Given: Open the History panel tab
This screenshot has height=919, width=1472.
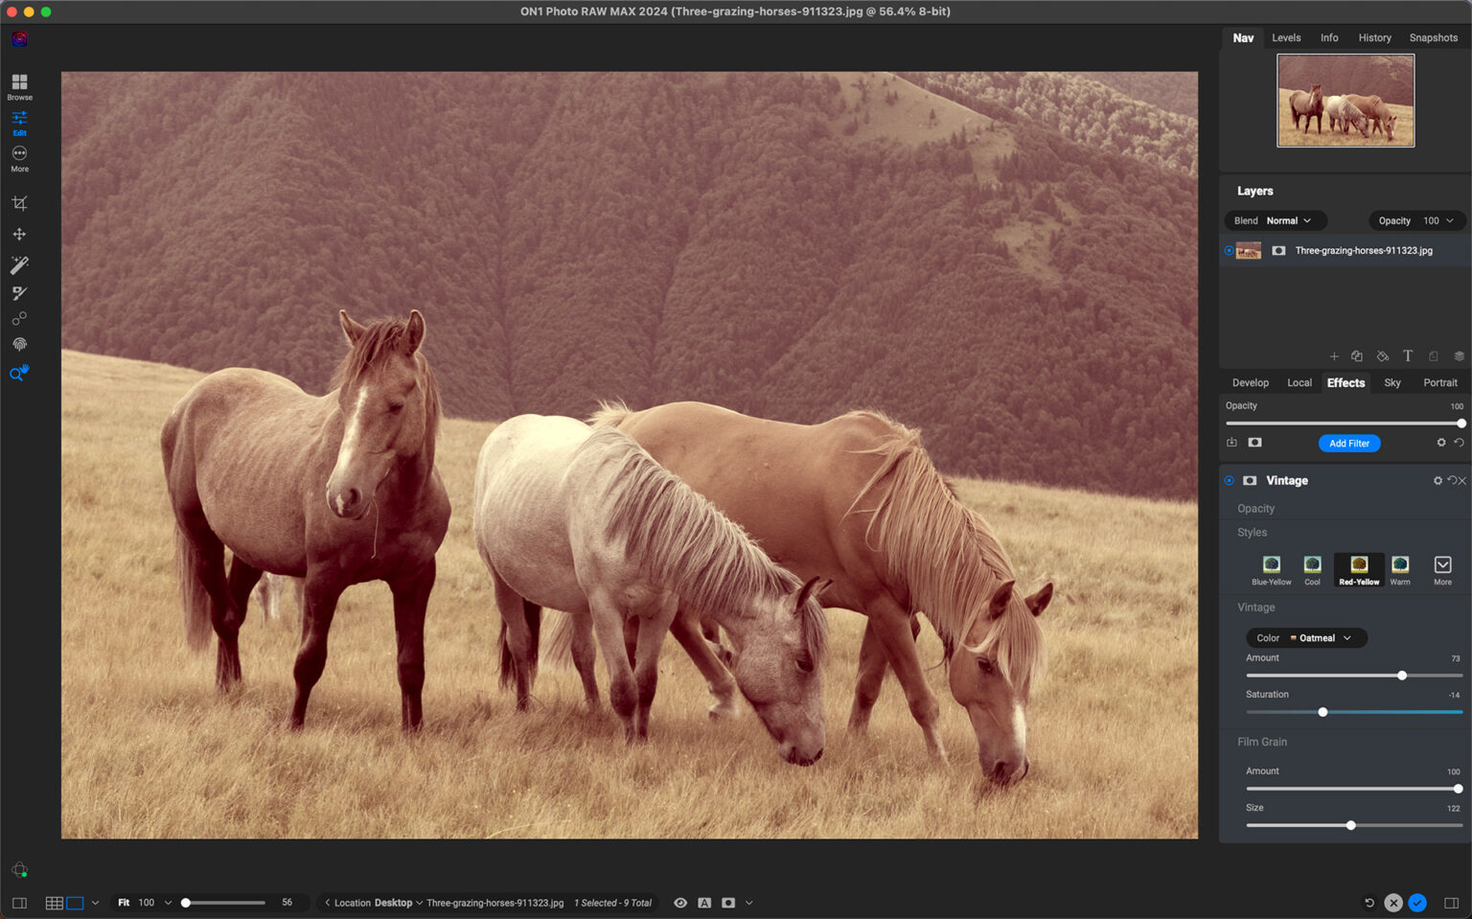Looking at the screenshot, I should (1374, 37).
